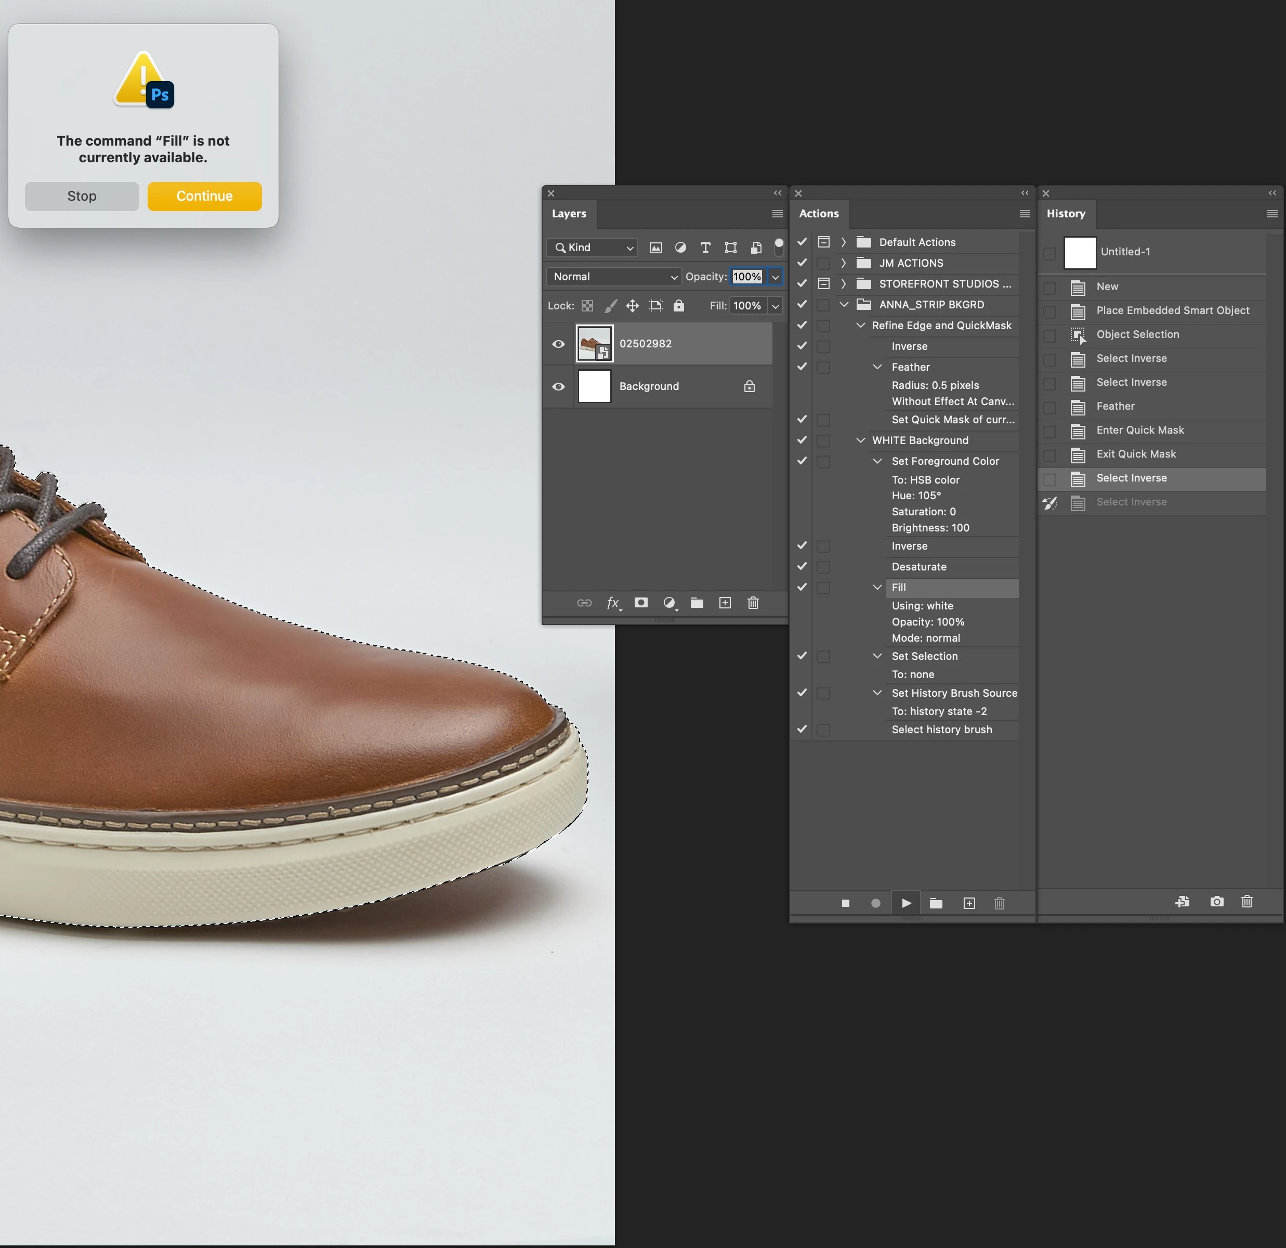Click Create new adjustment layer icon
Screen dimensions: 1286x1248
[x=669, y=603]
